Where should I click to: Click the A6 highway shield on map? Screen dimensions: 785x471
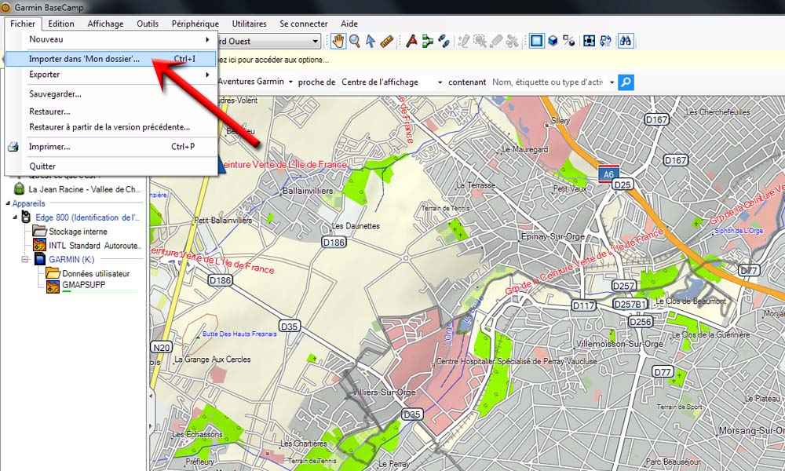pyautogui.click(x=608, y=174)
